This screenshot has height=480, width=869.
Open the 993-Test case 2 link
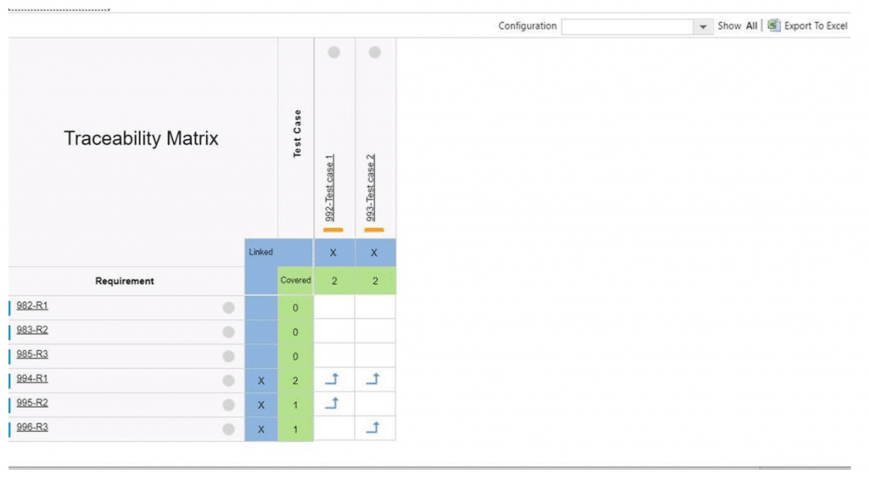pos(370,187)
